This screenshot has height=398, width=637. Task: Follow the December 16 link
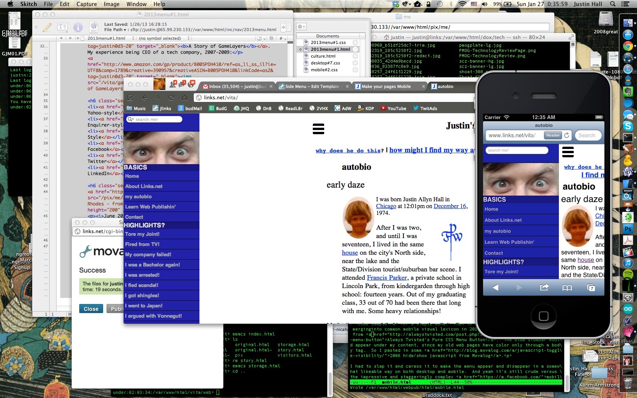click(450, 206)
